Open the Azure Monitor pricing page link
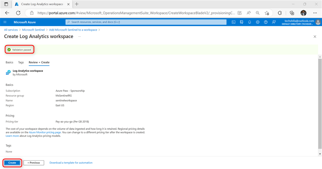The width and height of the screenshot is (322, 169). (x=45, y=133)
